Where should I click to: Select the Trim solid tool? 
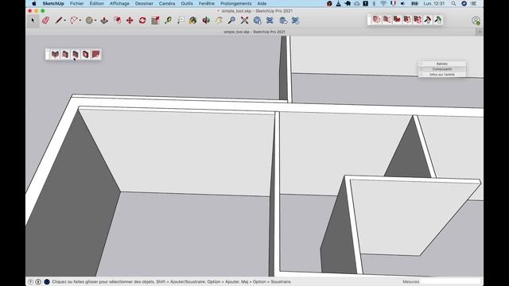(418, 19)
